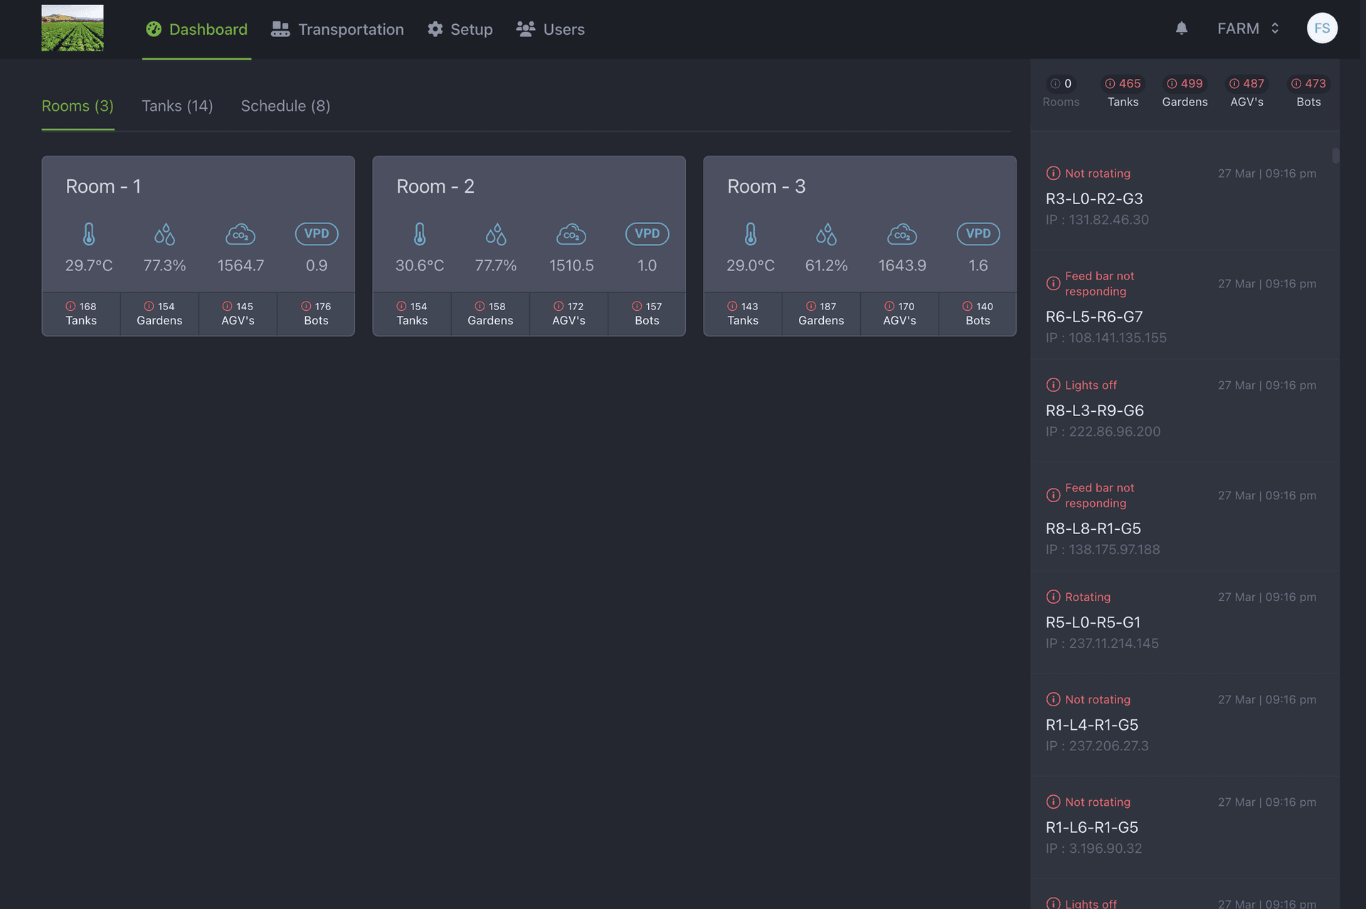This screenshot has width=1366, height=909.
Task: Open the FS user avatar
Action: pos(1322,28)
